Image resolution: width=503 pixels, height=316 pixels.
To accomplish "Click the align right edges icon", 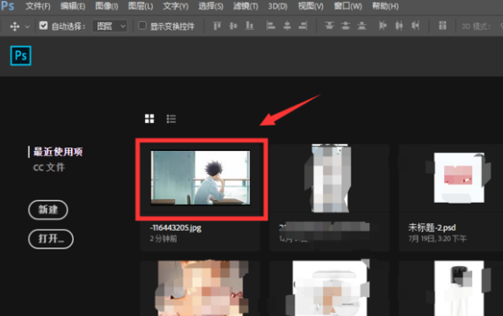I will tap(303, 25).
